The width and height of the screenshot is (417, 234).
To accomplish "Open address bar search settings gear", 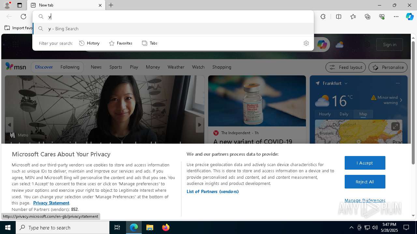I will (x=306, y=43).
